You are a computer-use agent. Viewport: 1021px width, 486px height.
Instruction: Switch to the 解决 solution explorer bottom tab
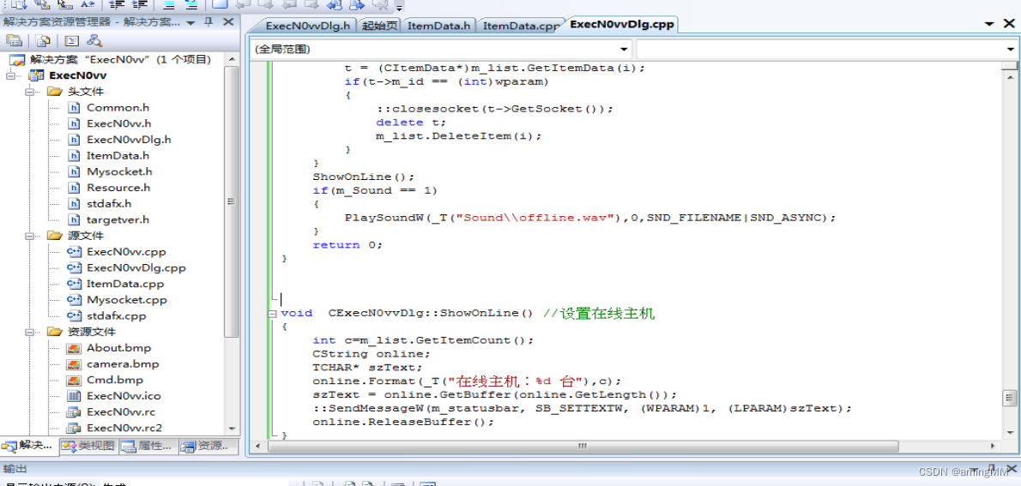pos(28,446)
